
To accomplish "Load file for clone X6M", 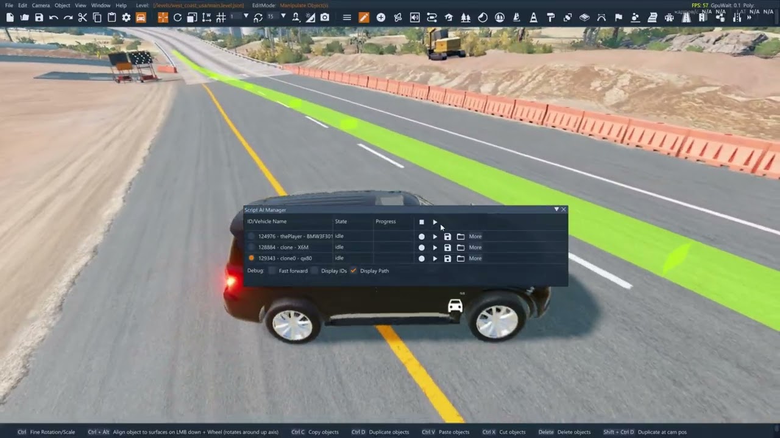I will pos(461,248).
